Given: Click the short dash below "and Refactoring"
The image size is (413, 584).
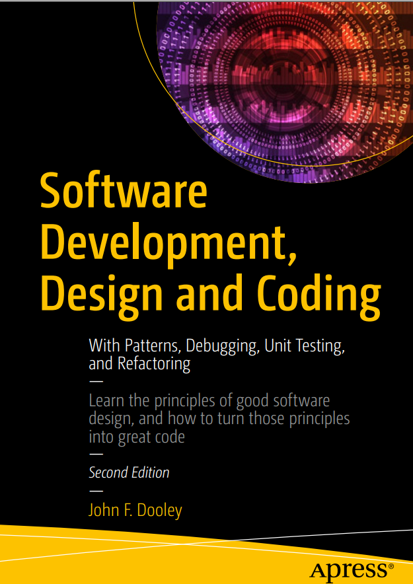Looking at the screenshot, I should 96,383.
